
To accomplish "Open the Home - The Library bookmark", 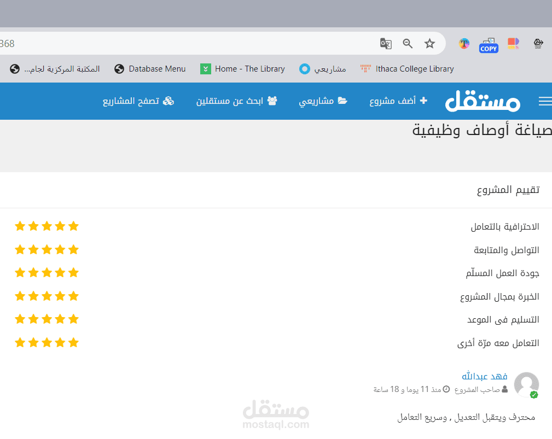I will click(242, 69).
